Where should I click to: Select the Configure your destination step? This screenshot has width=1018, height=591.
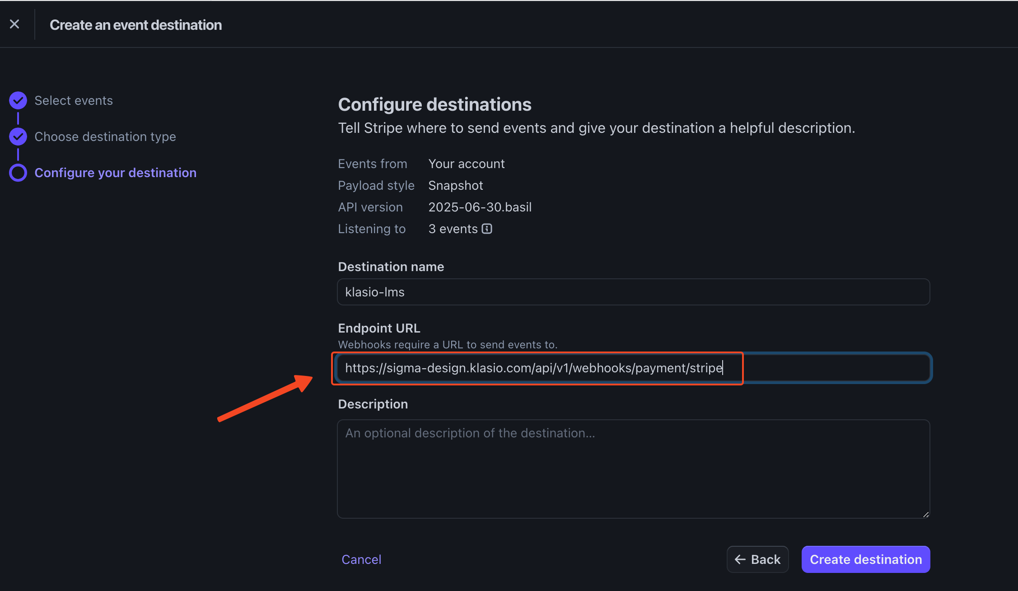coord(115,173)
